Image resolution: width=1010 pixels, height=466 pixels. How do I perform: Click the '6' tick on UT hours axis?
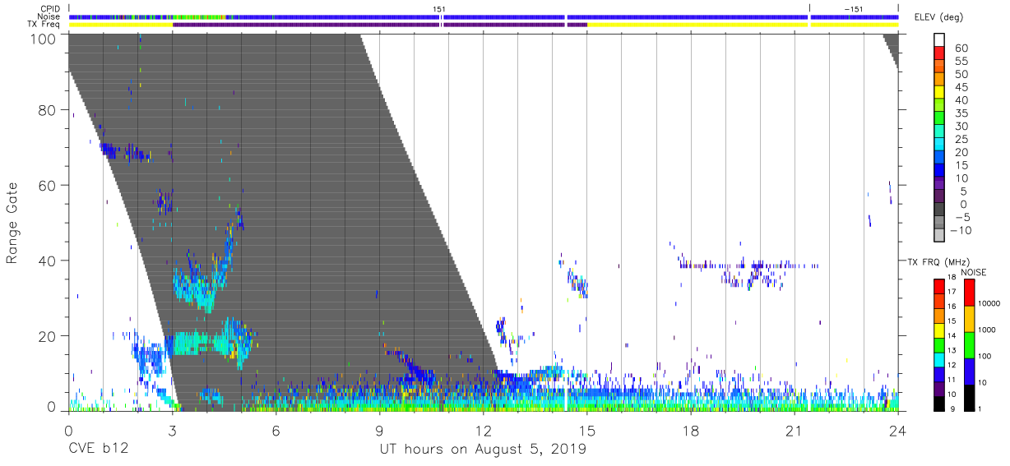coord(276,430)
